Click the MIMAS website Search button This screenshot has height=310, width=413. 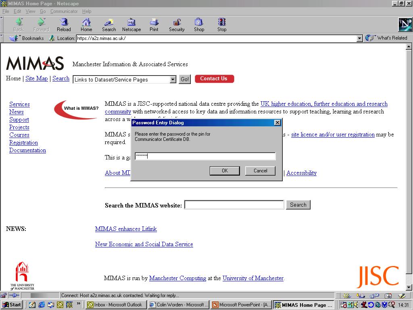[298, 205]
